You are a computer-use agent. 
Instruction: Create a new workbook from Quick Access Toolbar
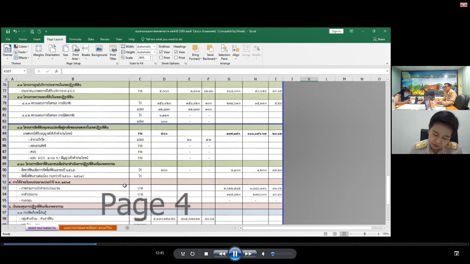click(39, 32)
